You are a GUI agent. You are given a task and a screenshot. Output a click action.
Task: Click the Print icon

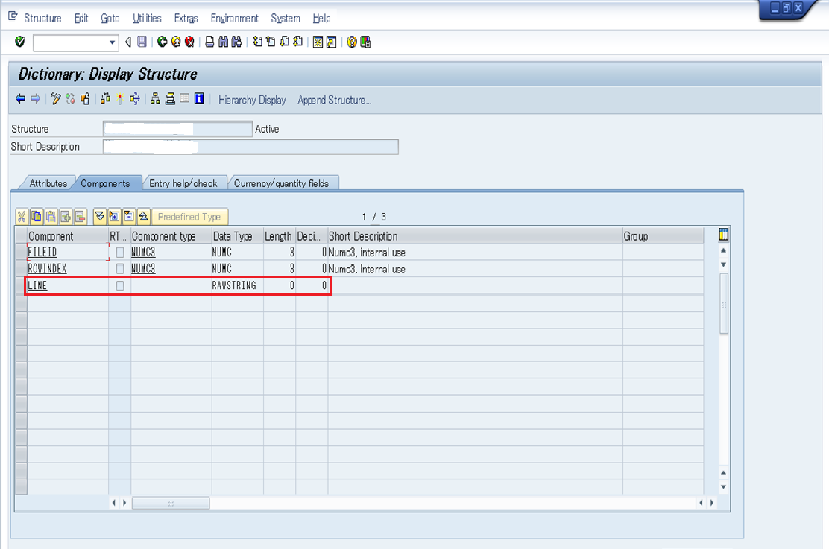(210, 42)
